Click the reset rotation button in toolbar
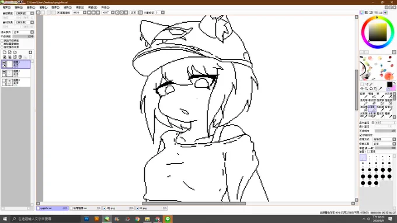397x223 pixels. [x=126, y=12]
